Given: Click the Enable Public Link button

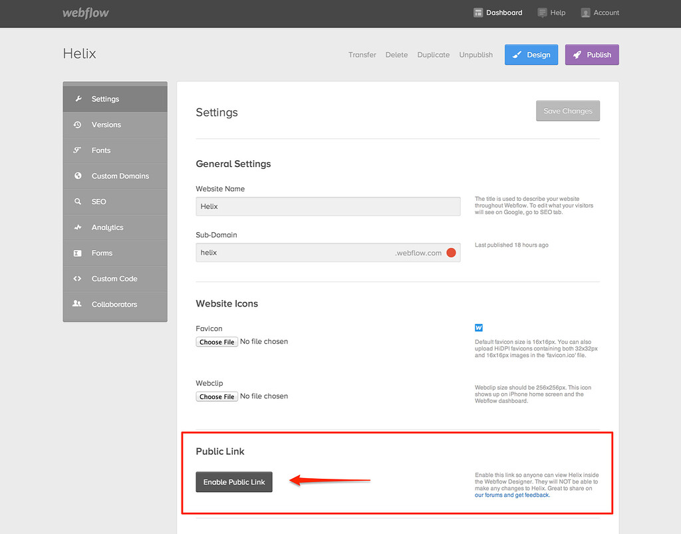Looking at the screenshot, I should 234,482.
